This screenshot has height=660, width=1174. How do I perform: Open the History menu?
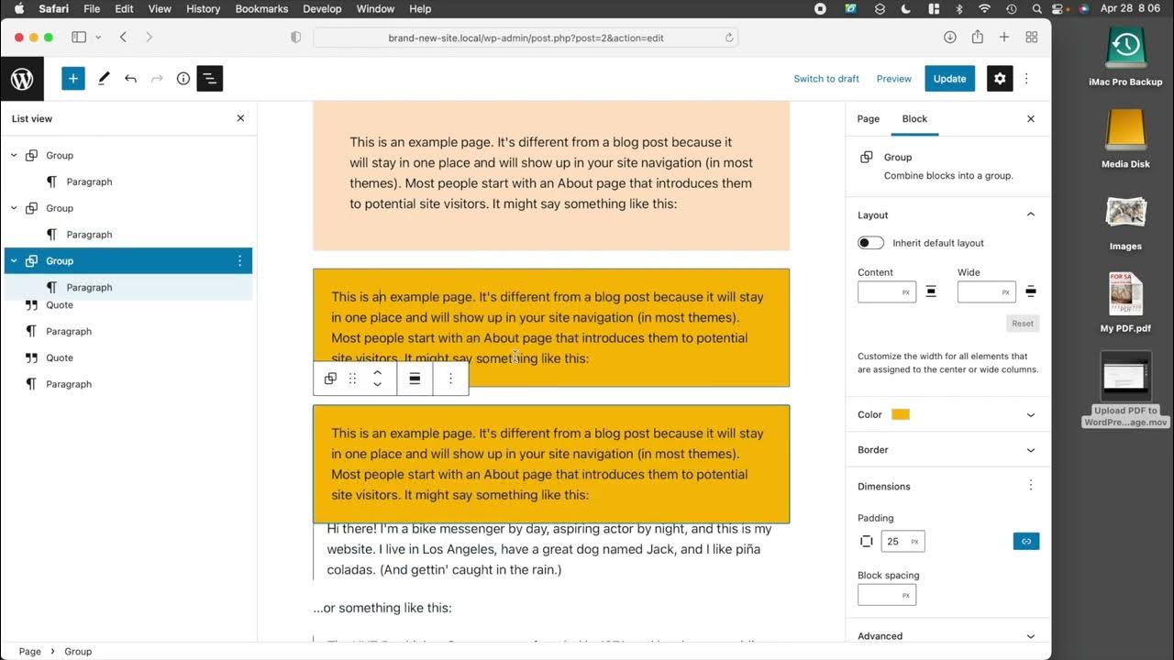[203, 8]
